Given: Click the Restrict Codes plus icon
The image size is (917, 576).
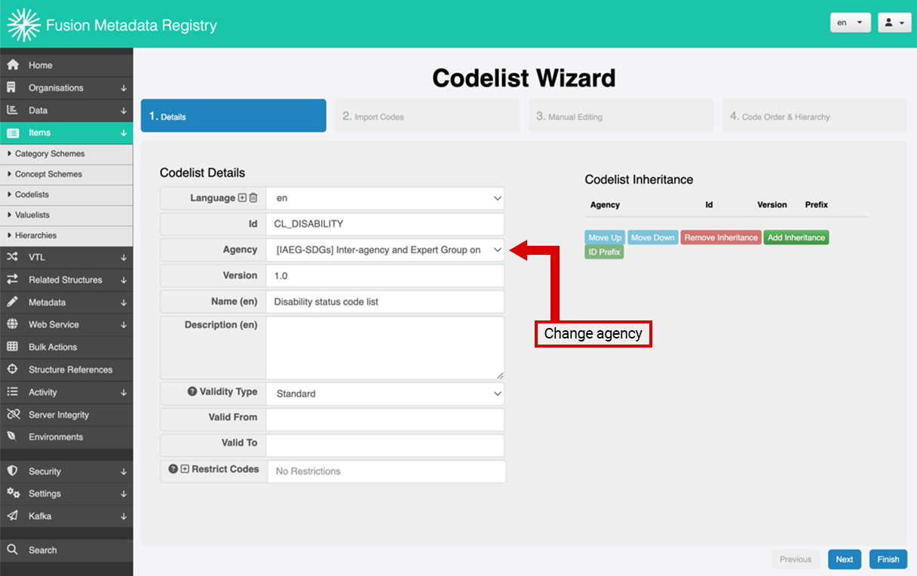Looking at the screenshot, I should 185,469.
